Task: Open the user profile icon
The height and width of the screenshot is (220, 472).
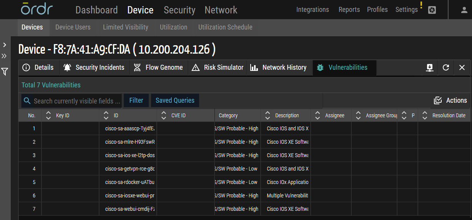Action: (x=464, y=10)
